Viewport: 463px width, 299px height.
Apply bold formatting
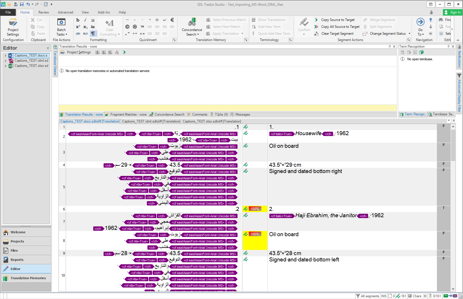point(78,20)
